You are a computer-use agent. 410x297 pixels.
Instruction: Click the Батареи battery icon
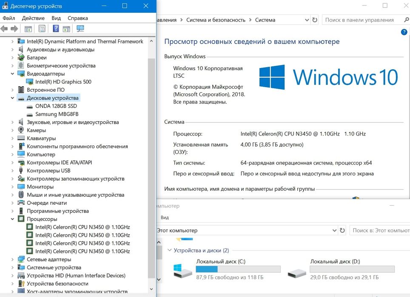point(21,57)
